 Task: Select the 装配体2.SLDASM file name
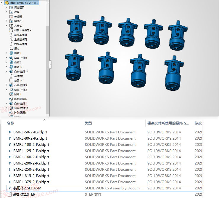[27, 188]
